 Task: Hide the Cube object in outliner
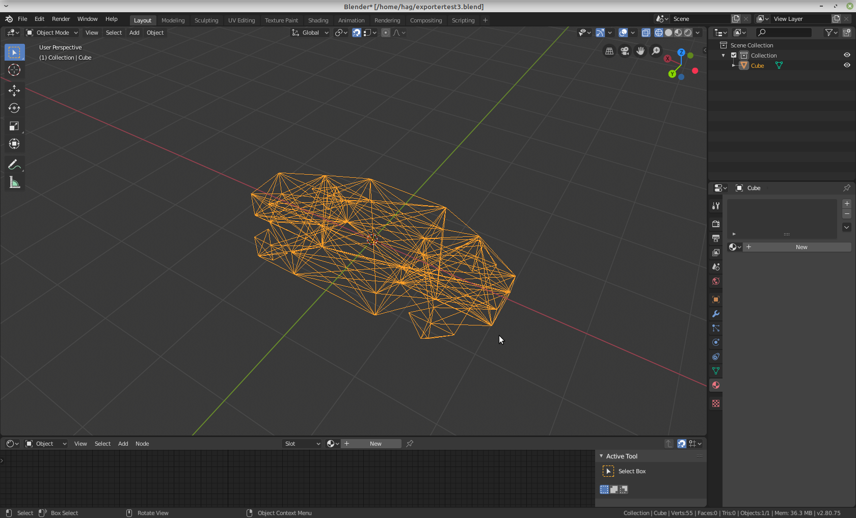coord(847,65)
